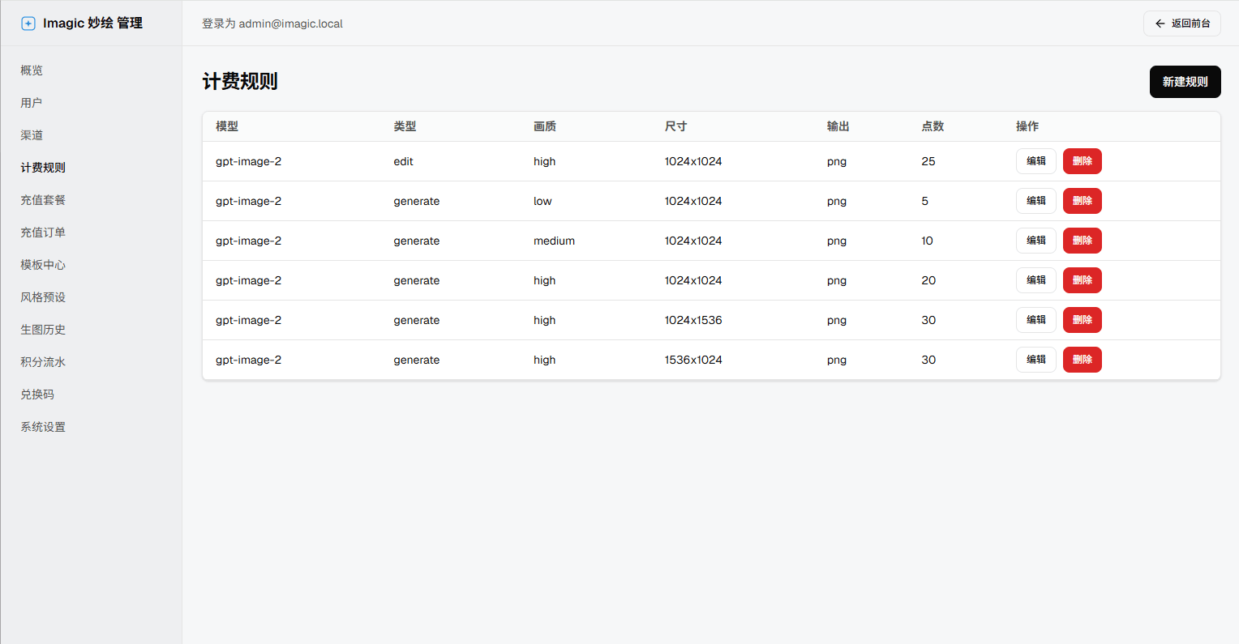Viewport: 1239px width, 644px height.
Task: Delete the generate high 1024x1024 rule
Action: pos(1083,280)
